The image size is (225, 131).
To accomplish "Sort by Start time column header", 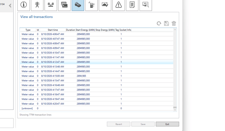I will click(53, 30).
